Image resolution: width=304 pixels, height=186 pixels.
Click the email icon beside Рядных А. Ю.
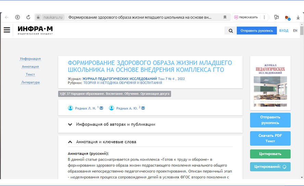point(143,108)
